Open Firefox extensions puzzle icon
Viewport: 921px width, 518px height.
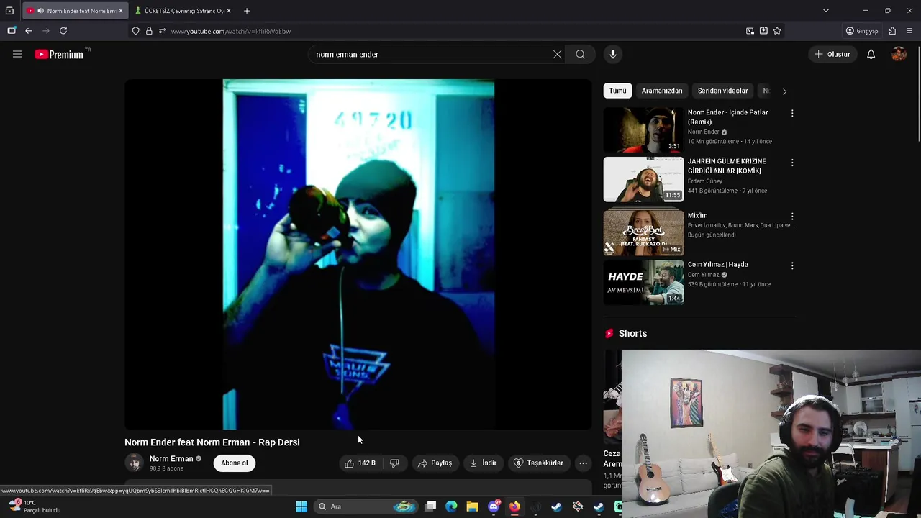pyautogui.click(x=892, y=31)
